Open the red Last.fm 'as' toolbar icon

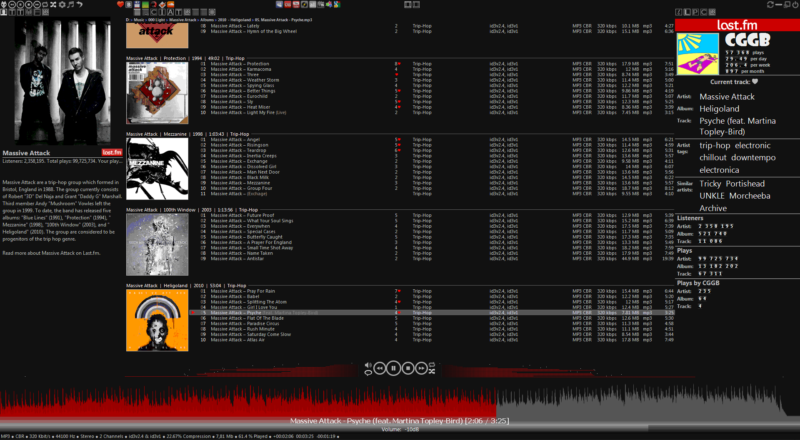[287, 5]
